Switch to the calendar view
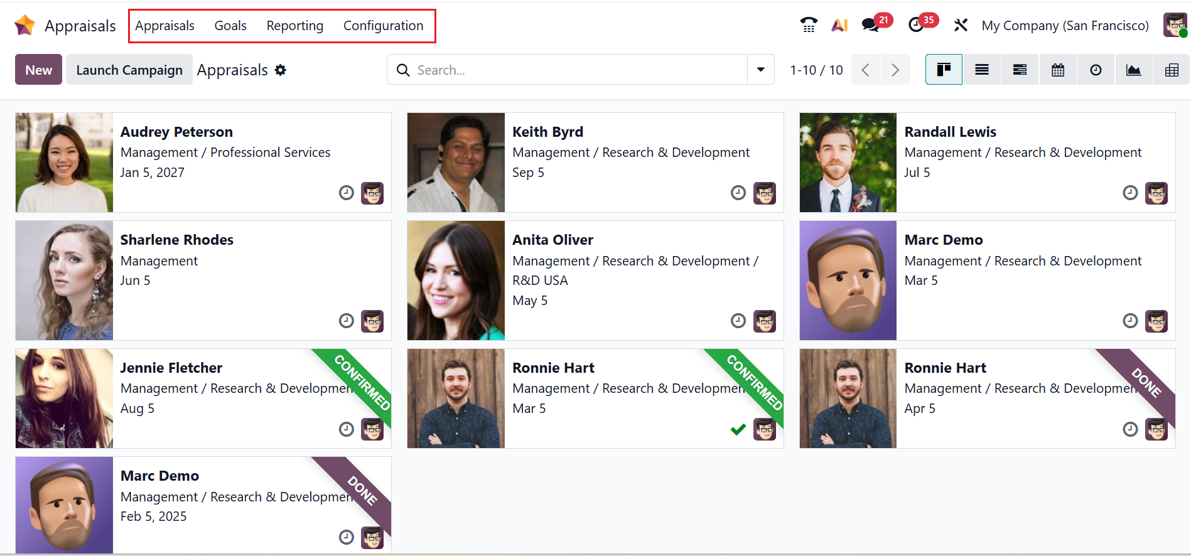The height and width of the screenshot is (556, 1191). (1058, 70)
